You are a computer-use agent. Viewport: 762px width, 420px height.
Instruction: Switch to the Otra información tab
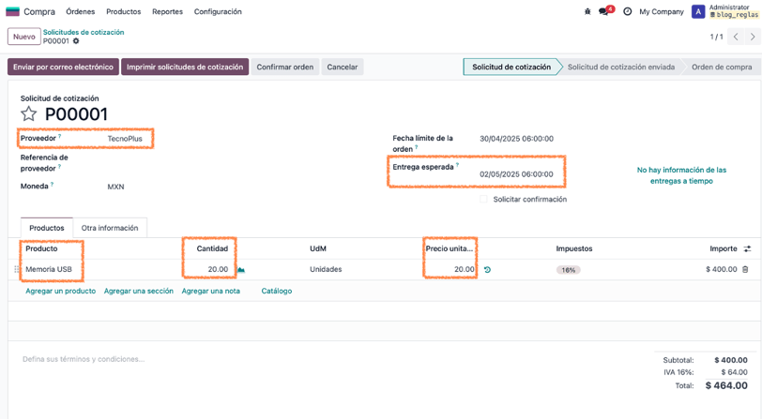coord(110,228)
